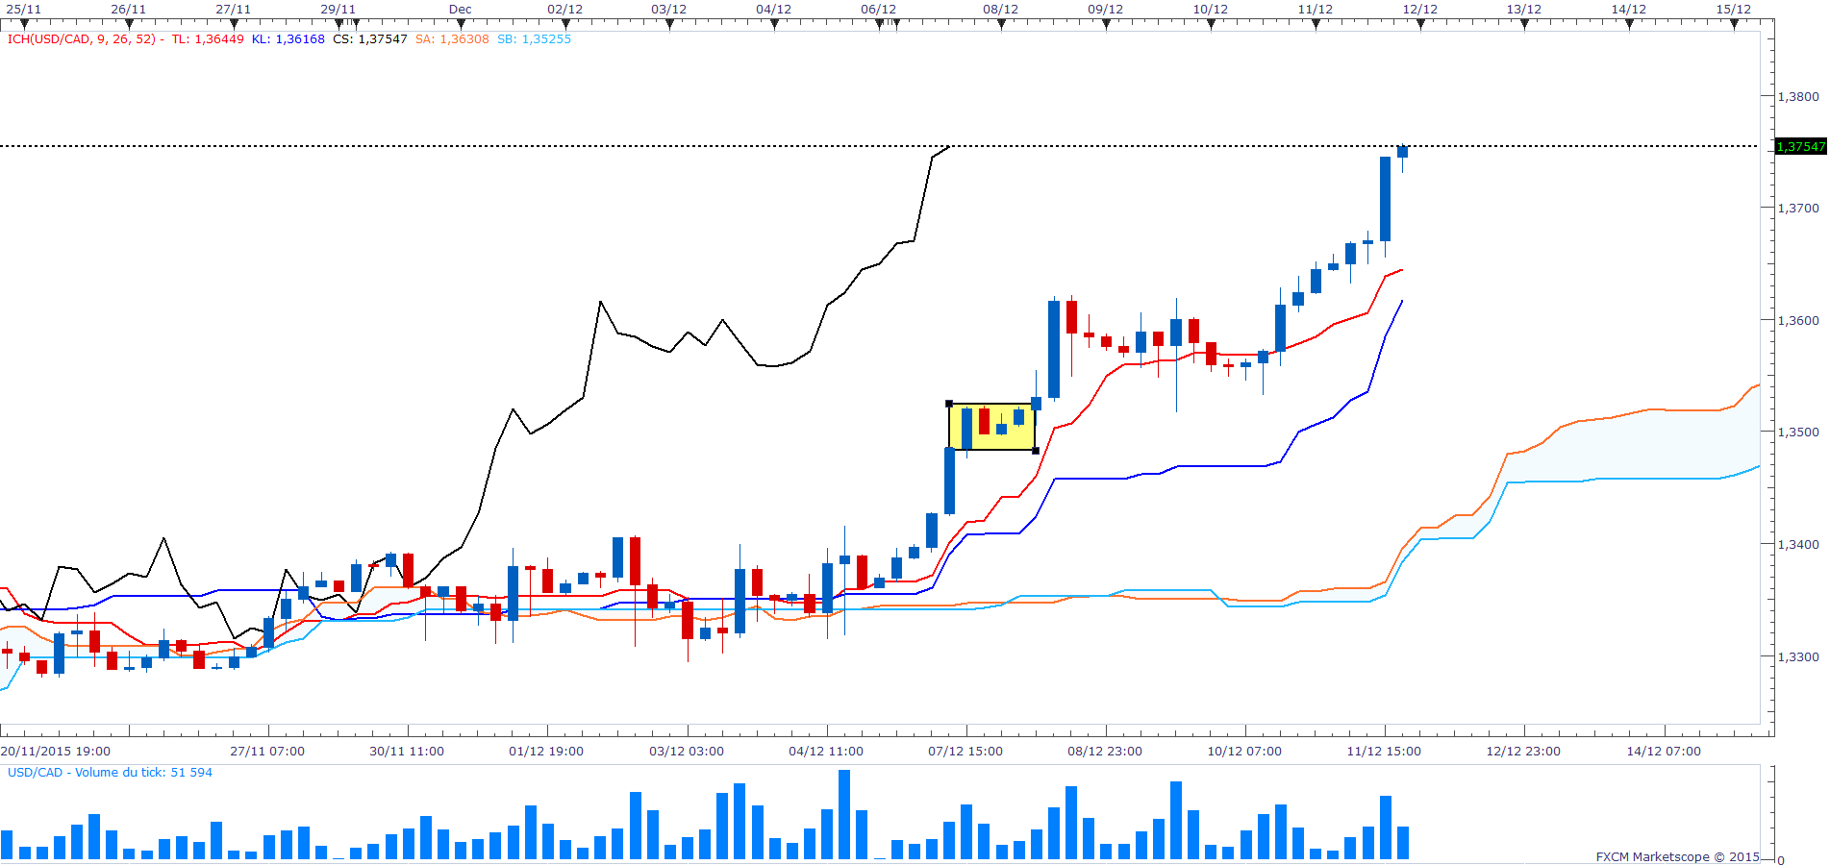Click the CS: 1,37547 value

point(370,39)
